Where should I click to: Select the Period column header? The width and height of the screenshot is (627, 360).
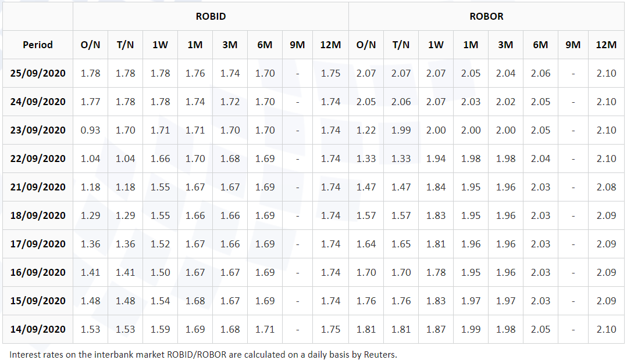pos(38,45)
